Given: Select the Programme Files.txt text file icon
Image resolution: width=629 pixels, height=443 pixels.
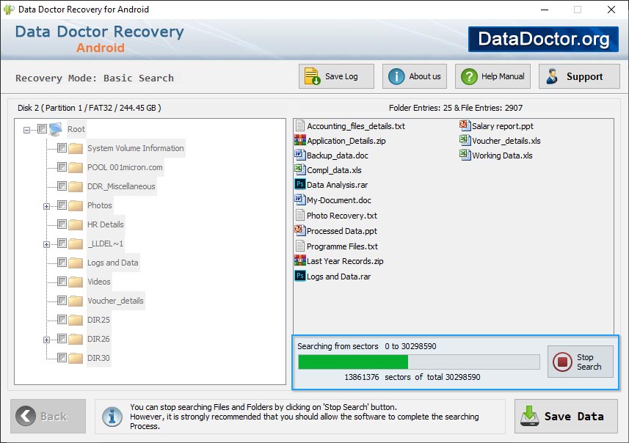Looking at the screenshot, I should (x=300, y=246).
